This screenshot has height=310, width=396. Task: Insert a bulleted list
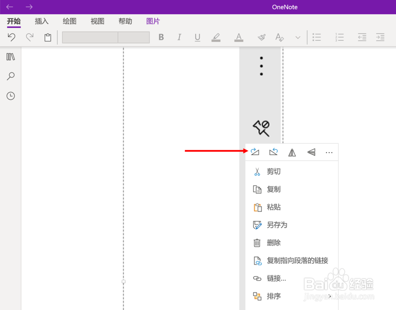tap(316, 37)
